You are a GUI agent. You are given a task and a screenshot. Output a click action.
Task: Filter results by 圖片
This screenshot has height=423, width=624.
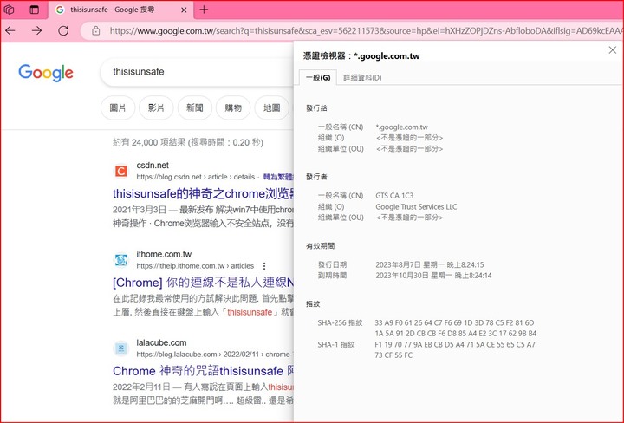[118, 108]
